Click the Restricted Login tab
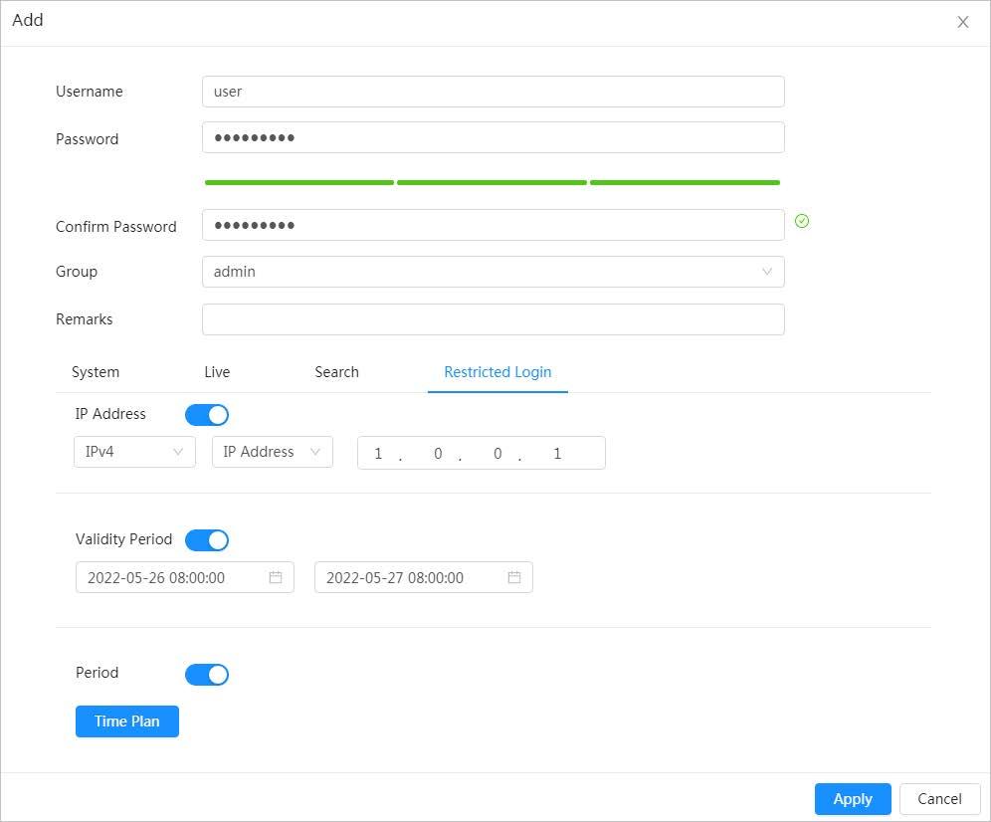Image resolution: width=991 pixels, height=822 pixels. [497, 372]
